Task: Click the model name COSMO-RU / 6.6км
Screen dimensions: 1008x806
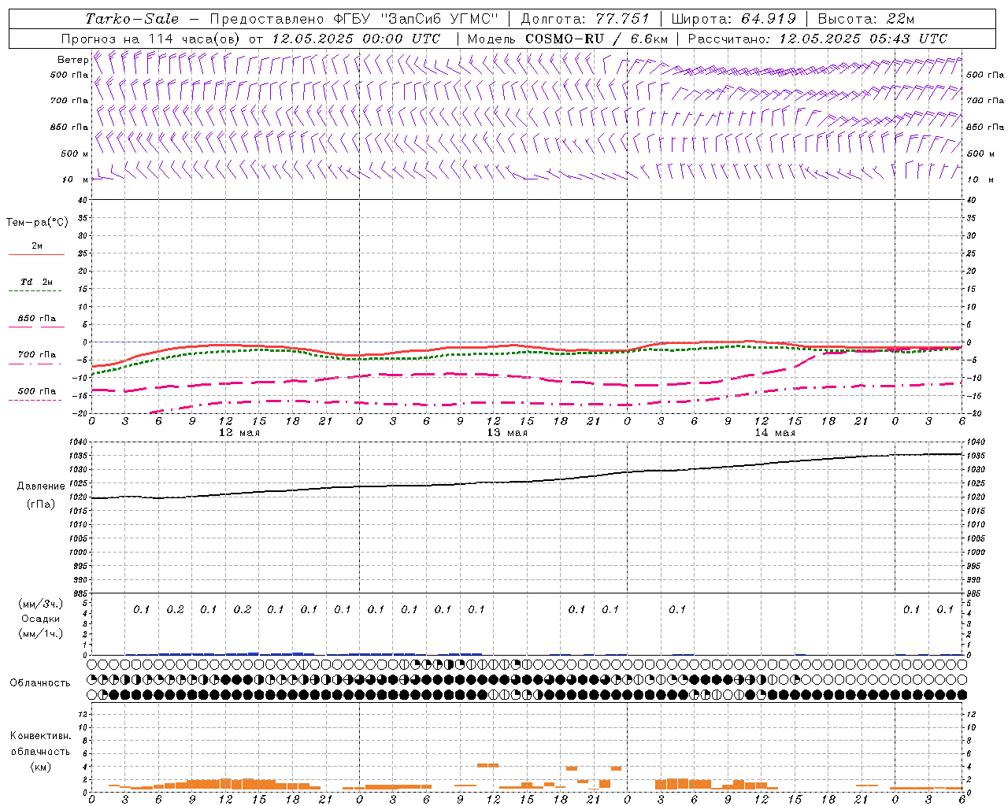Action: pos(596,39)
